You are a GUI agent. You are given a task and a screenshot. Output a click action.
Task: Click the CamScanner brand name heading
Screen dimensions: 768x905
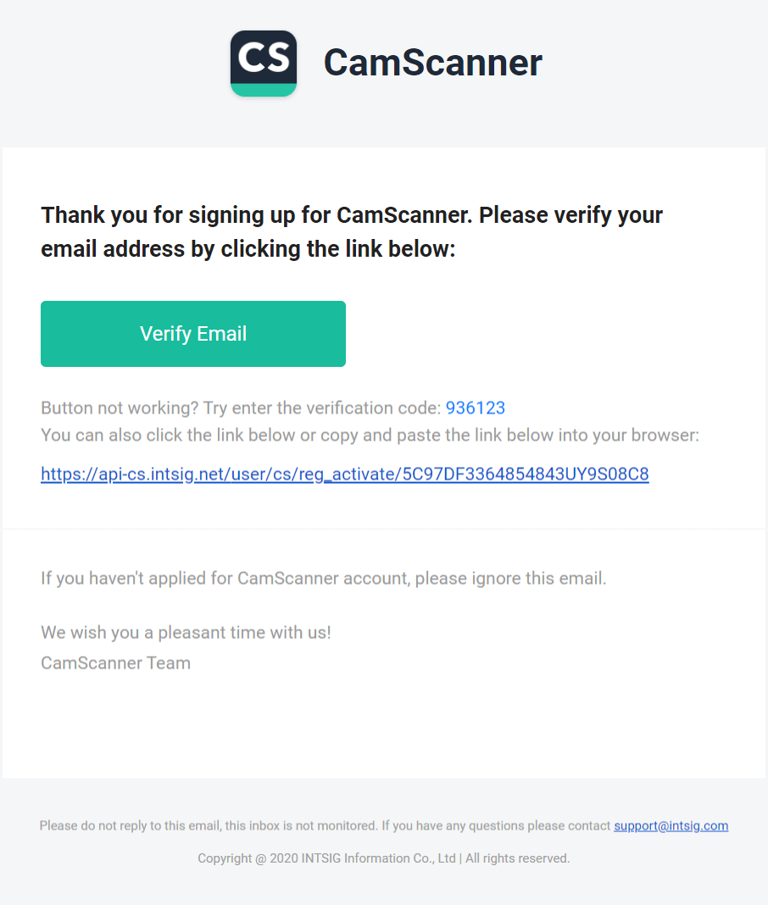[x=432, y=63]
